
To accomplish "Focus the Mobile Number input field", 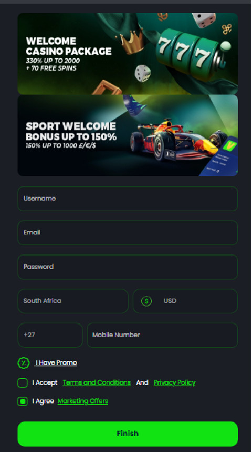I will click(x=162, y=335).
